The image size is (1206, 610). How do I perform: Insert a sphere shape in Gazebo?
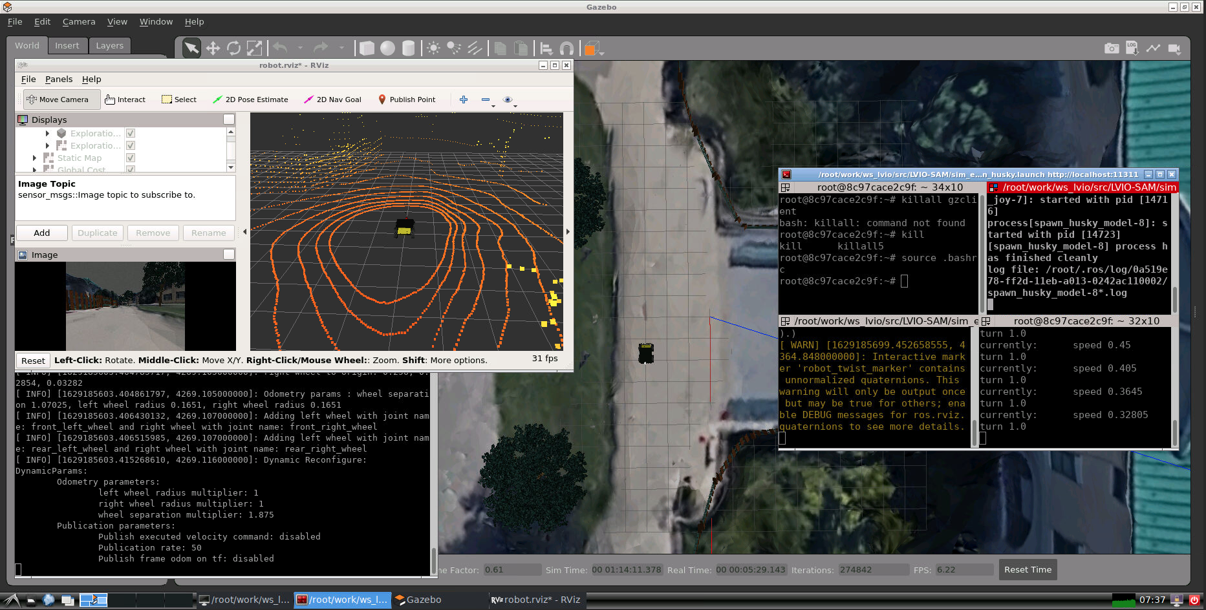387,48
